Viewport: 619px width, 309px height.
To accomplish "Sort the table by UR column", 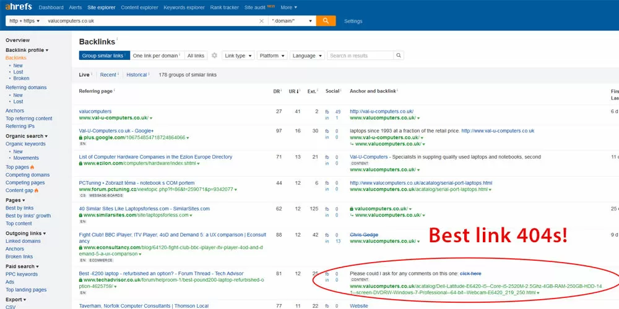I will click(295, 91).
